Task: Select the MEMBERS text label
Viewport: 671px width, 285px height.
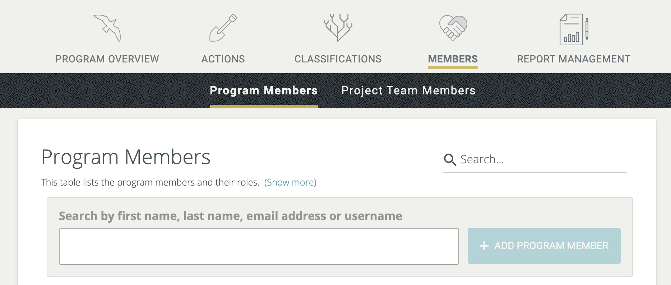Action: tap(453, 59)
